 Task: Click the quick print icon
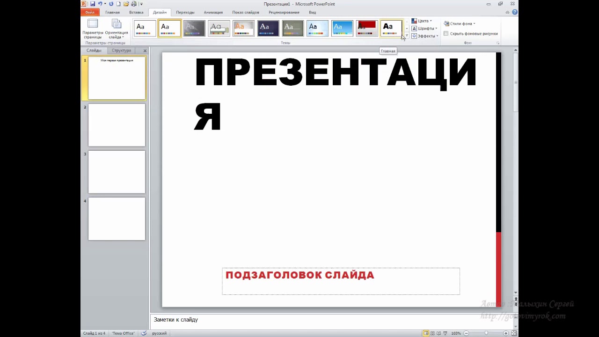pos(134,4)
